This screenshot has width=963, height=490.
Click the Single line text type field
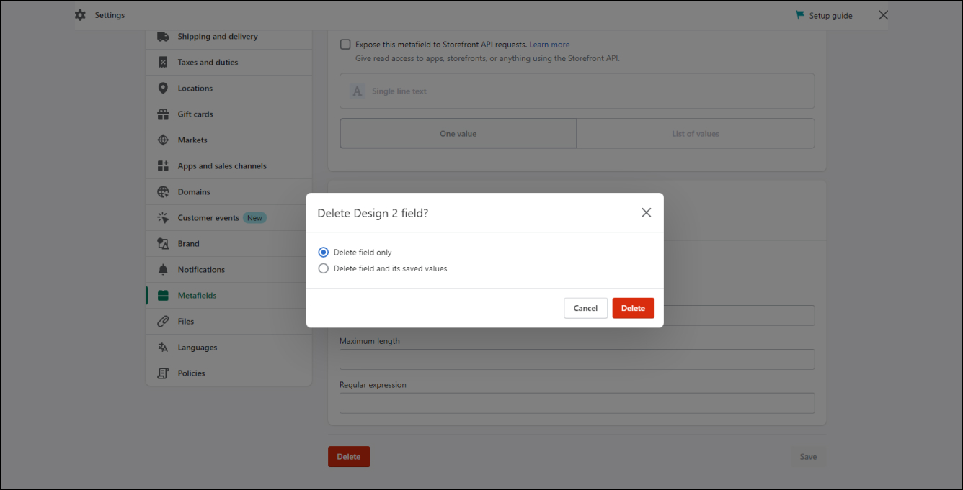pyautogui.click(x=577, y=91)
